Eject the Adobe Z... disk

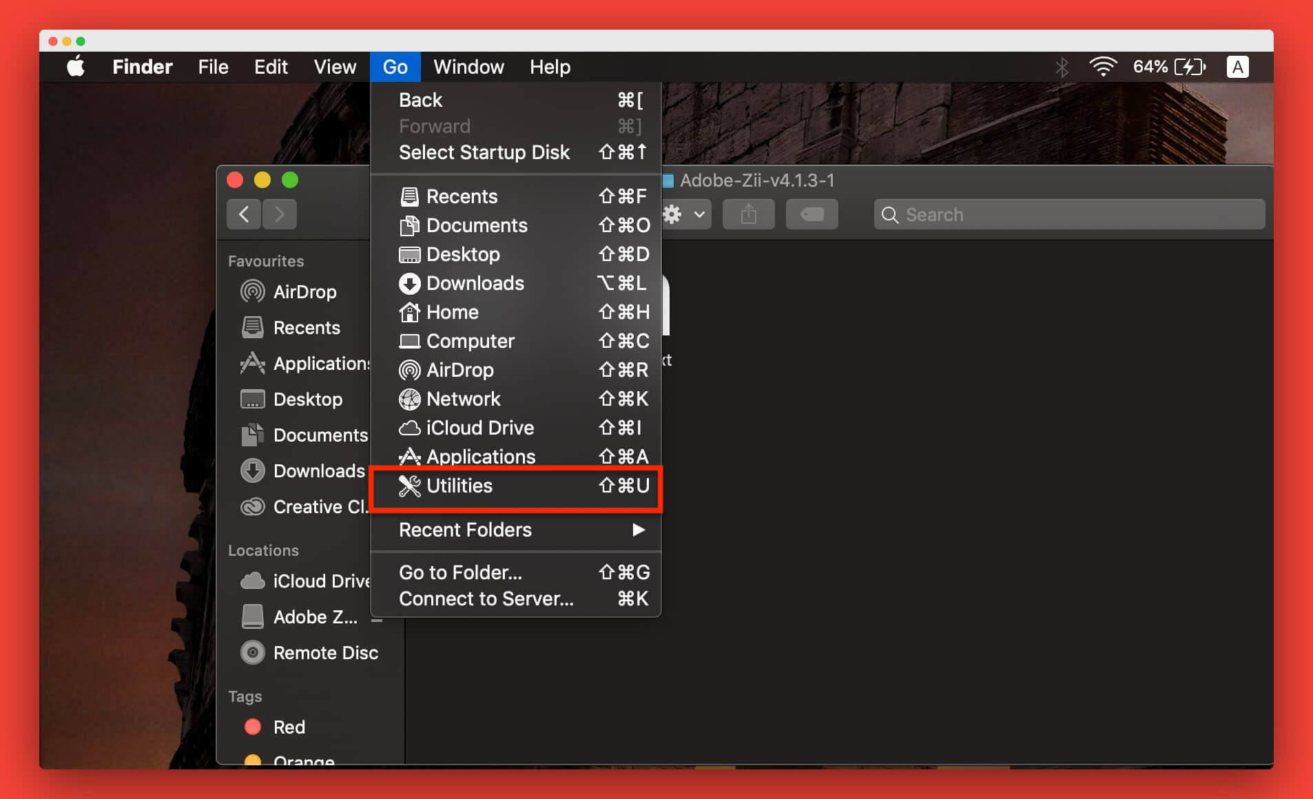click(377, 619)
